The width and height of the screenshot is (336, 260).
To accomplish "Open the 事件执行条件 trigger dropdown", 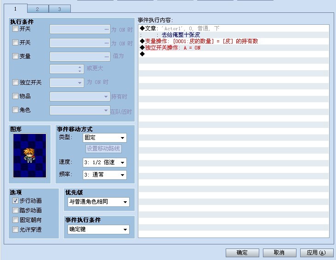I will pyautogui.click(x=98, y=229).
